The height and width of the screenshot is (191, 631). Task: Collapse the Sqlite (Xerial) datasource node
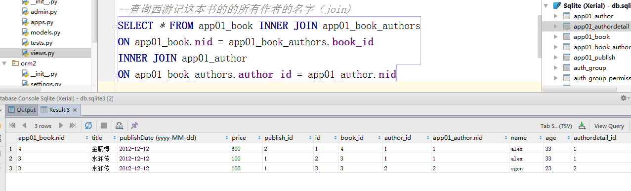(546, 6)
